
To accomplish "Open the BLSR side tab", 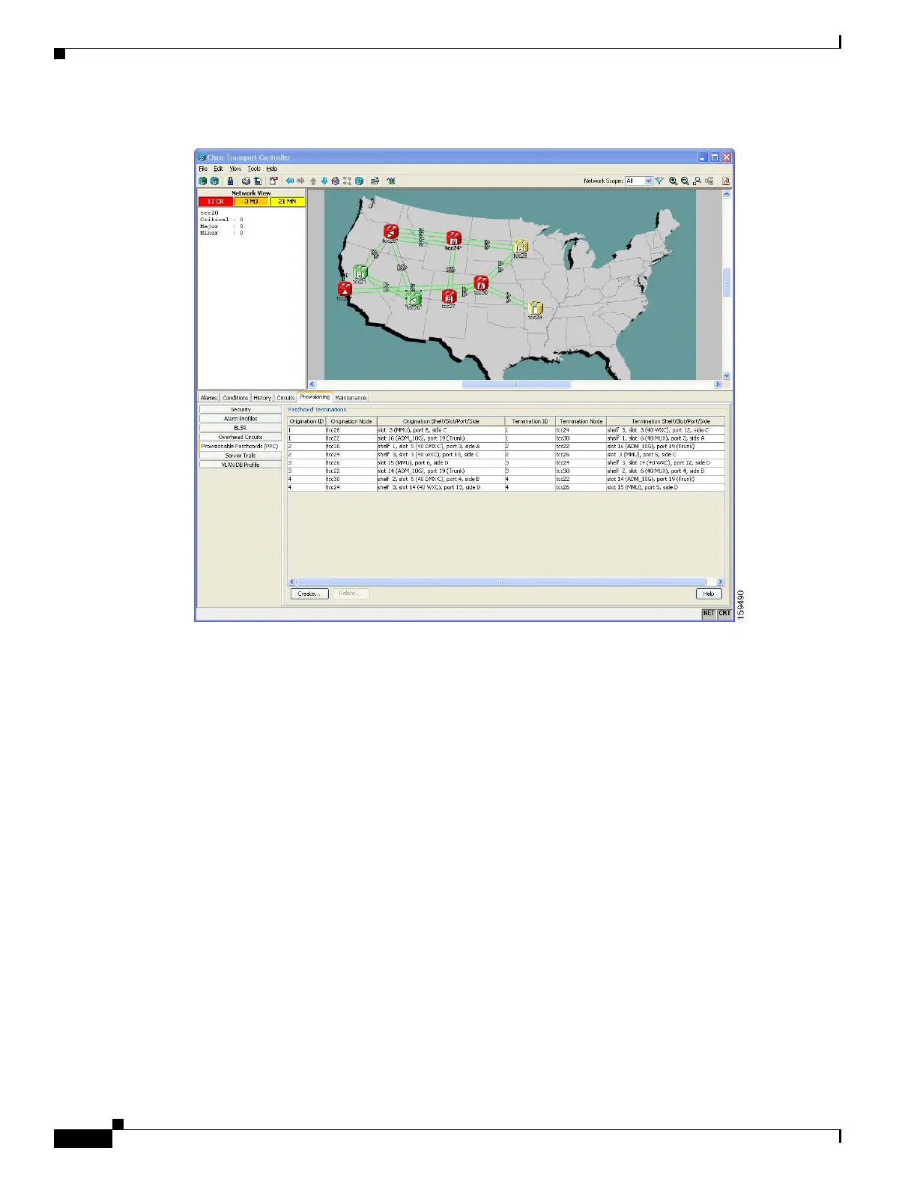I will click(x=240, y=428).
